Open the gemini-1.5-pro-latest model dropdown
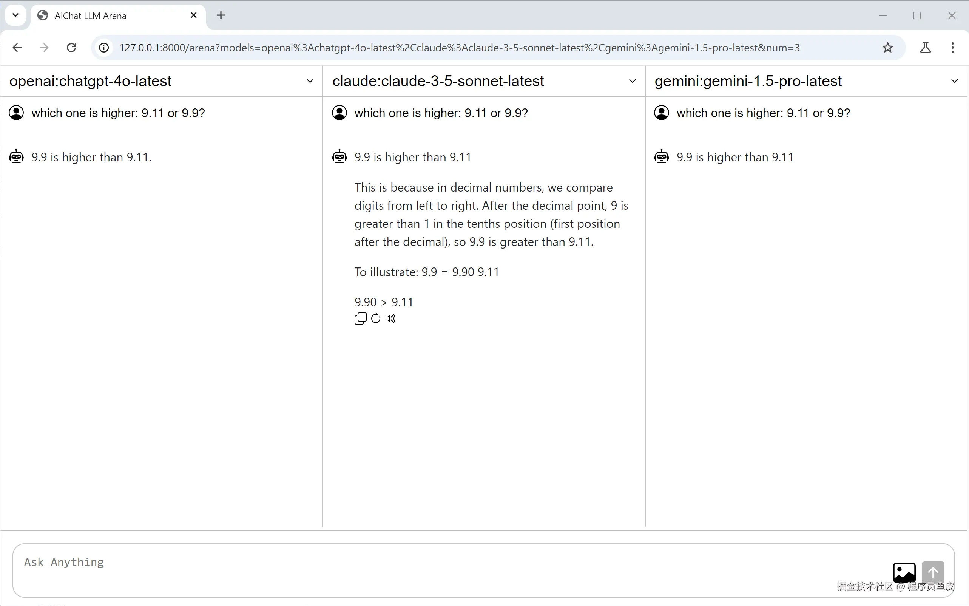Image resolution: width=969 pixels, height=606 pixels. point(954,81)
